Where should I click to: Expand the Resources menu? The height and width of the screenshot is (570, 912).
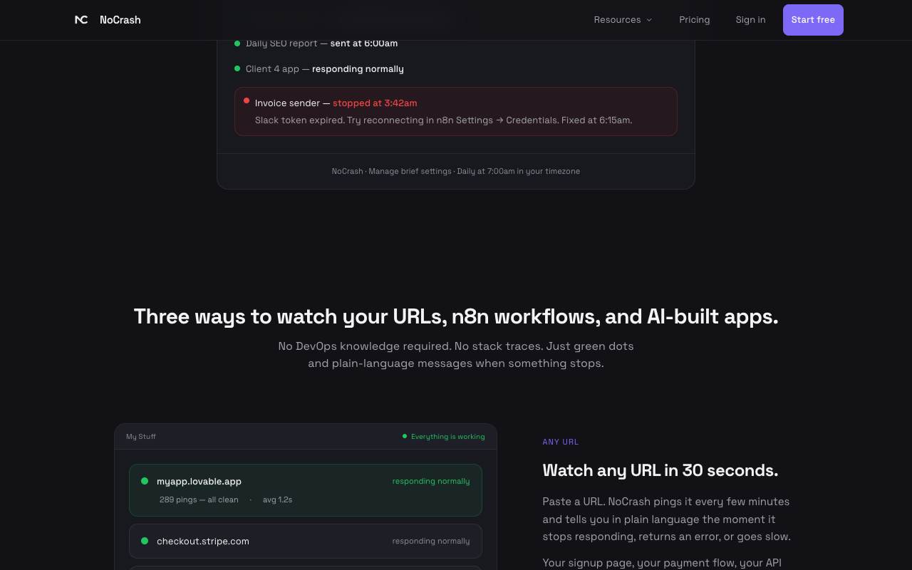click(623, 20)
